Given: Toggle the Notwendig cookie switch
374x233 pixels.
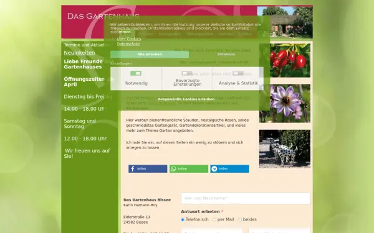Looking at the screenshot, I should [x=136, y=73].
